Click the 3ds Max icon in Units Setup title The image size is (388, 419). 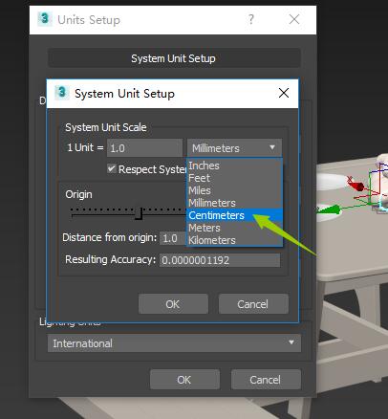point(45,19)
